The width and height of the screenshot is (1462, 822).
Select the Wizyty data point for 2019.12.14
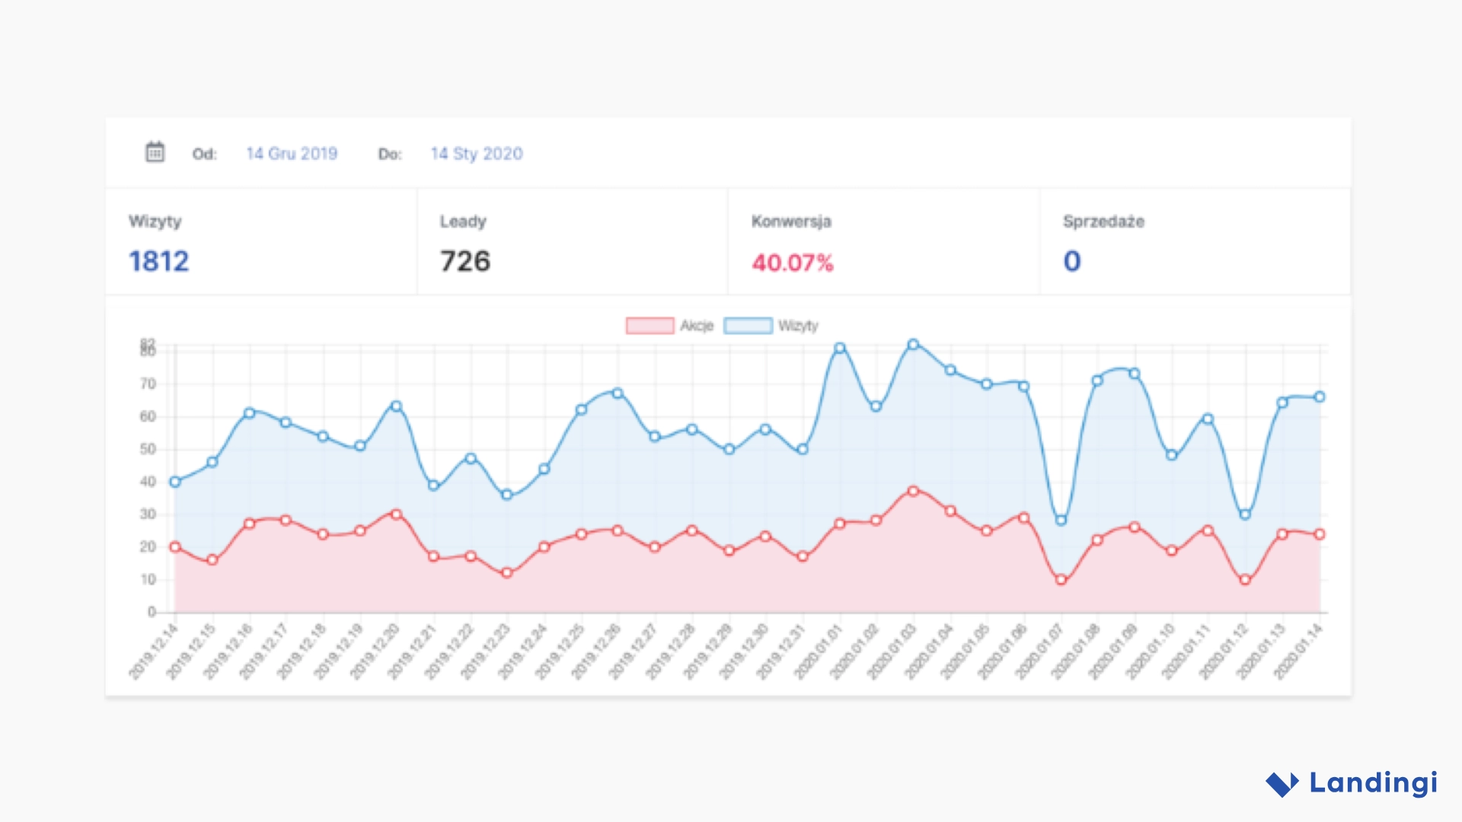click(174, 481)
